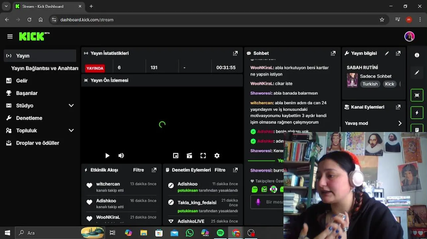The image size is (427, 239).
Task: Pop out the Etkinlik Akışı panel
Action: [x=154, y=170]
